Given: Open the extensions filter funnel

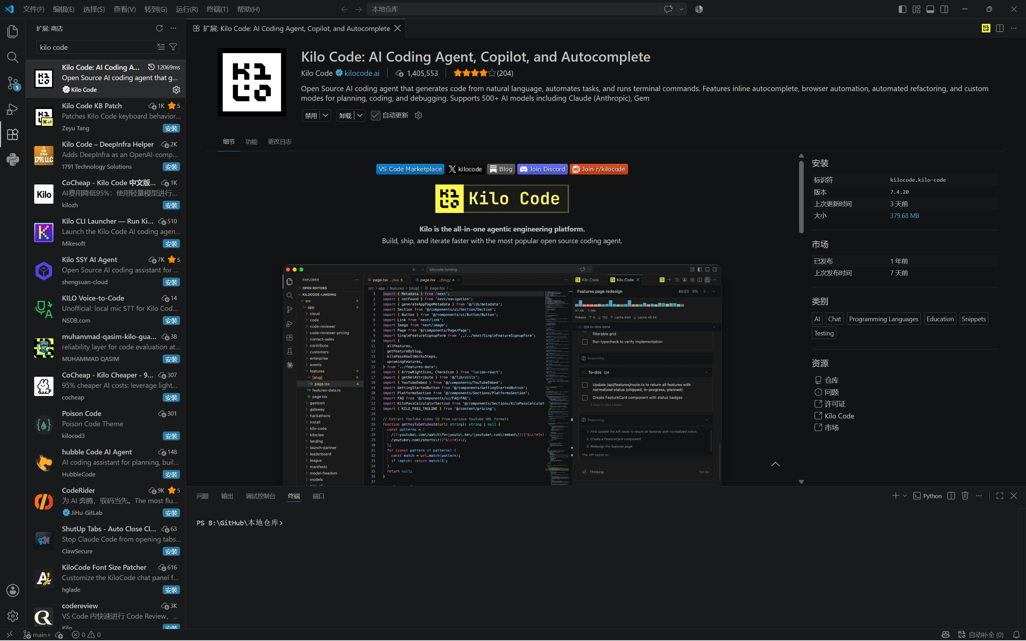Looking at the screenshot, I should tap(173, 47).
